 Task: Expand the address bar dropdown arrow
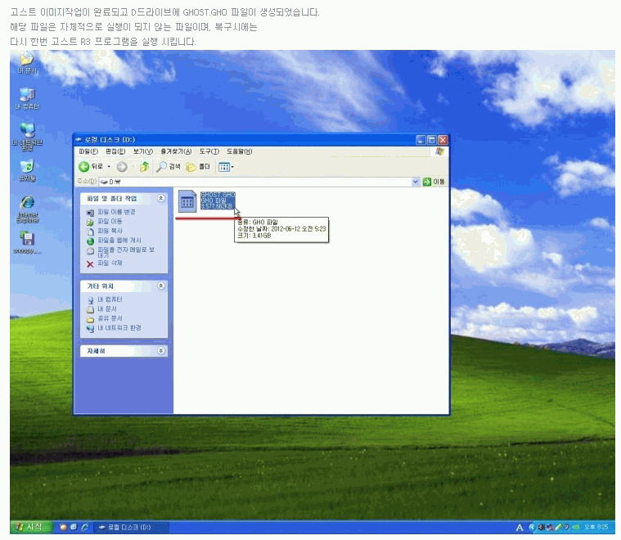pos(415,182)
